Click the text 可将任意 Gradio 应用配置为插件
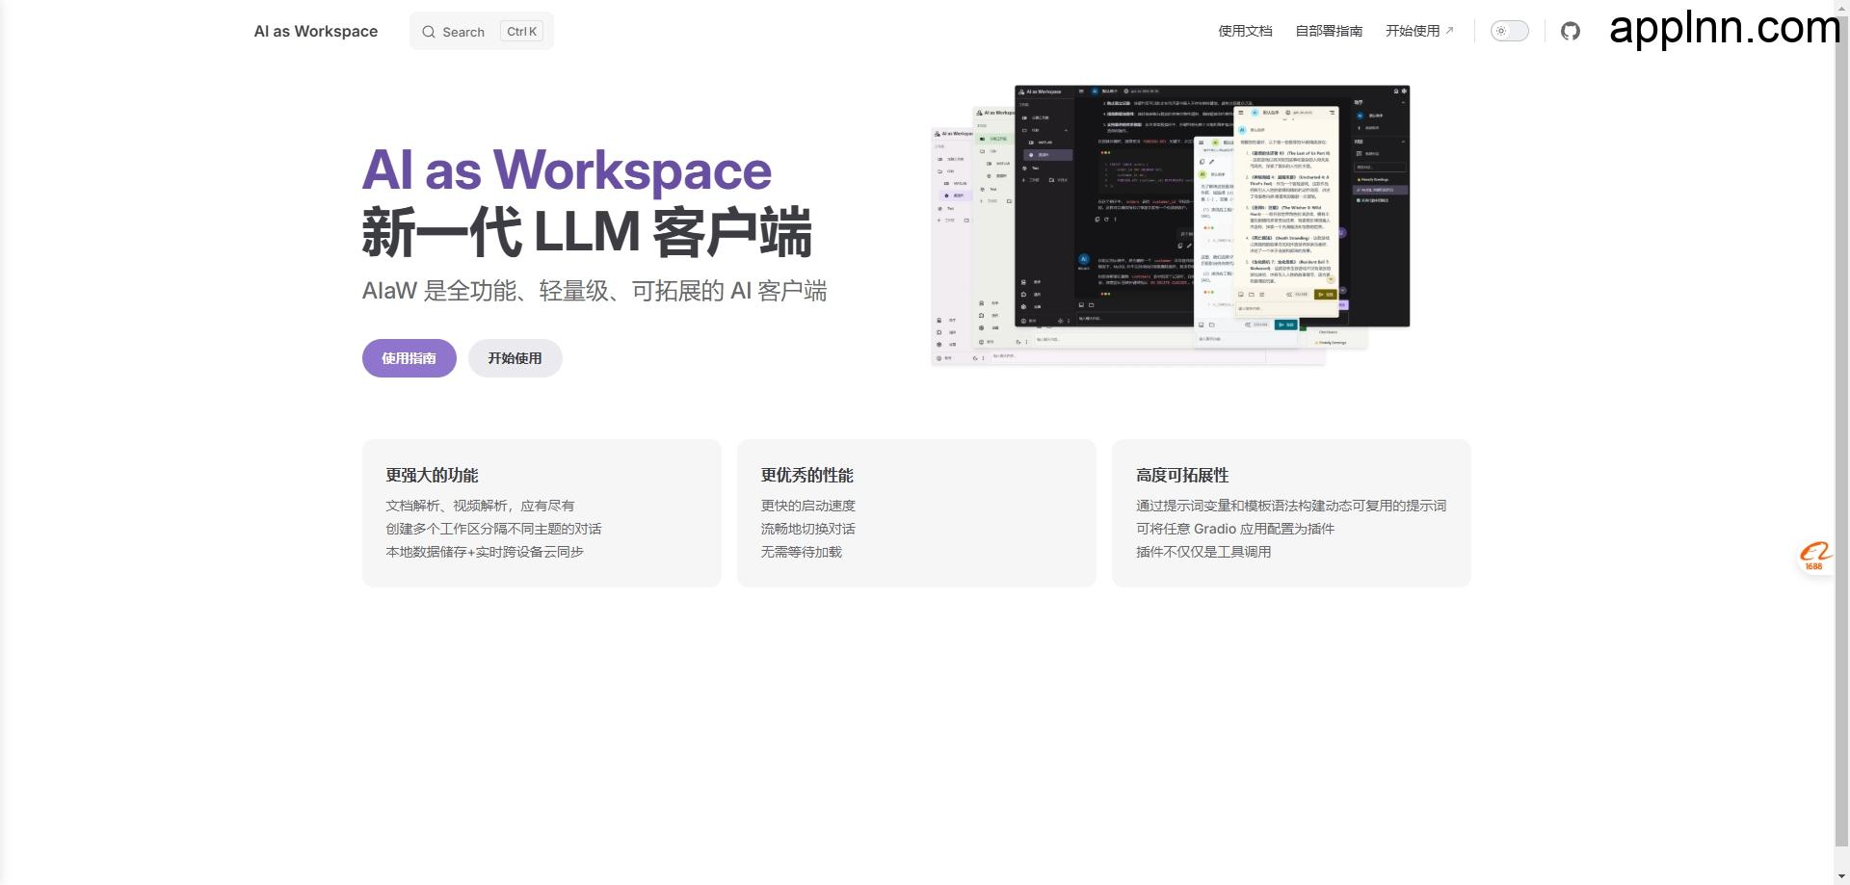1850x885 pixels. pos(1235,529)
